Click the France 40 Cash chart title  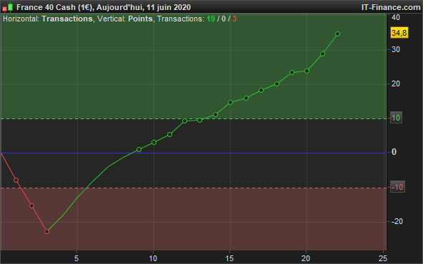tap(104, 7)
